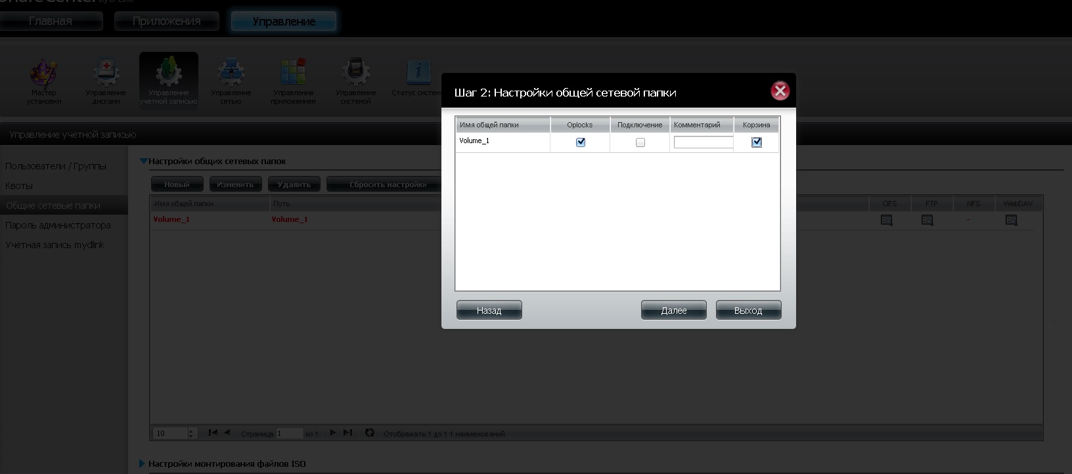Click the Назад button in the dialog
This screenshot has width=1072, height=474.
tap(489, 310)
